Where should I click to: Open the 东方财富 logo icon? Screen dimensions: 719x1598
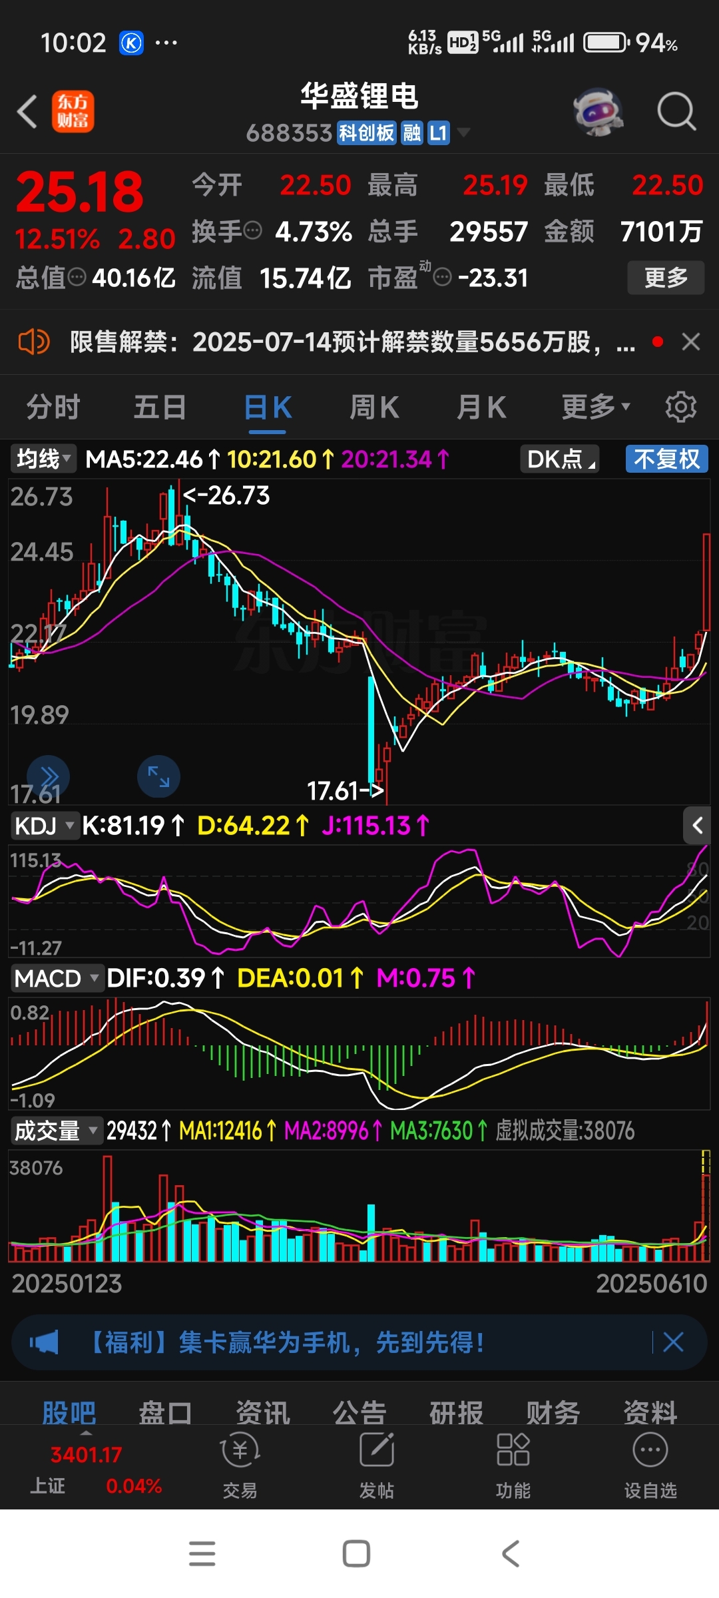coord(73,111)
